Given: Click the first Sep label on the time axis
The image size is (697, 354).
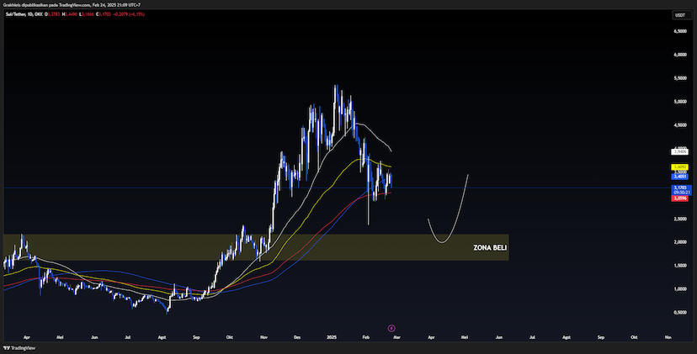Looking at the screenshot, I should 196,337.
